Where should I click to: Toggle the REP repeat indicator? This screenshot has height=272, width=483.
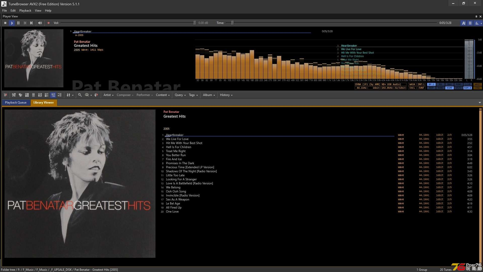[431, 88]
